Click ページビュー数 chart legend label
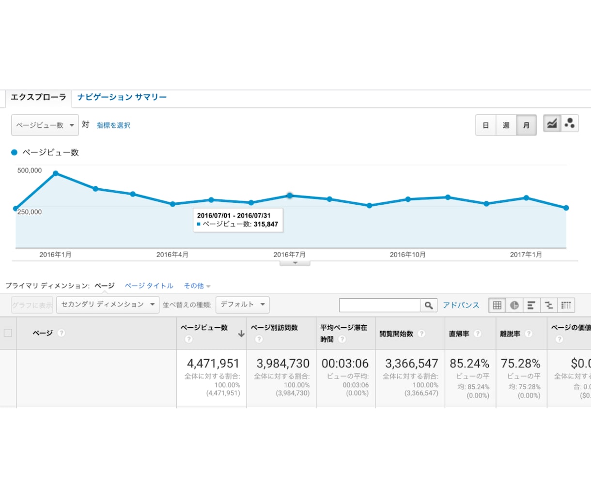This screenshot has width=591, height=500. [50, 152]
